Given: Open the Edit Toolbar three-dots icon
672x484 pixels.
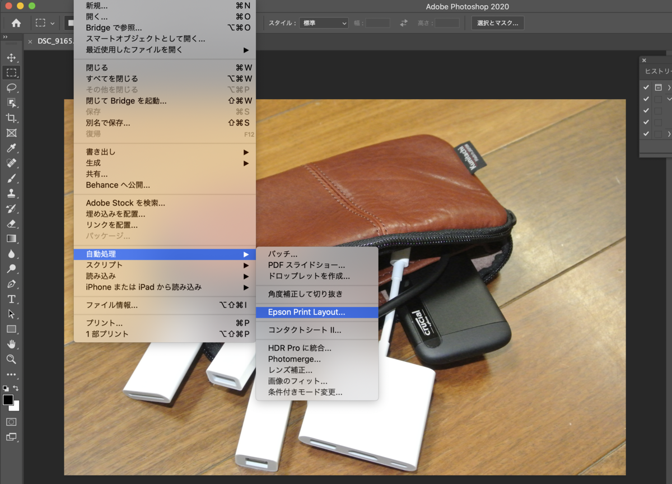Looking at the screenshot, I should pyautogui.click(x=11, y=374).
